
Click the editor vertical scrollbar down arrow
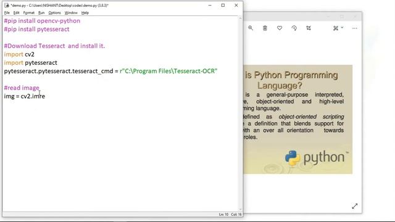click(x=240, y=210)
